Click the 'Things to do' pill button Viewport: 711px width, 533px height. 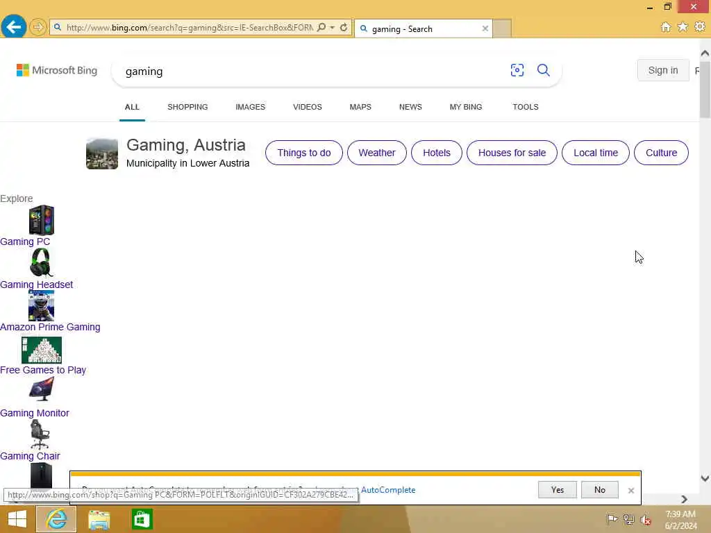304,153
